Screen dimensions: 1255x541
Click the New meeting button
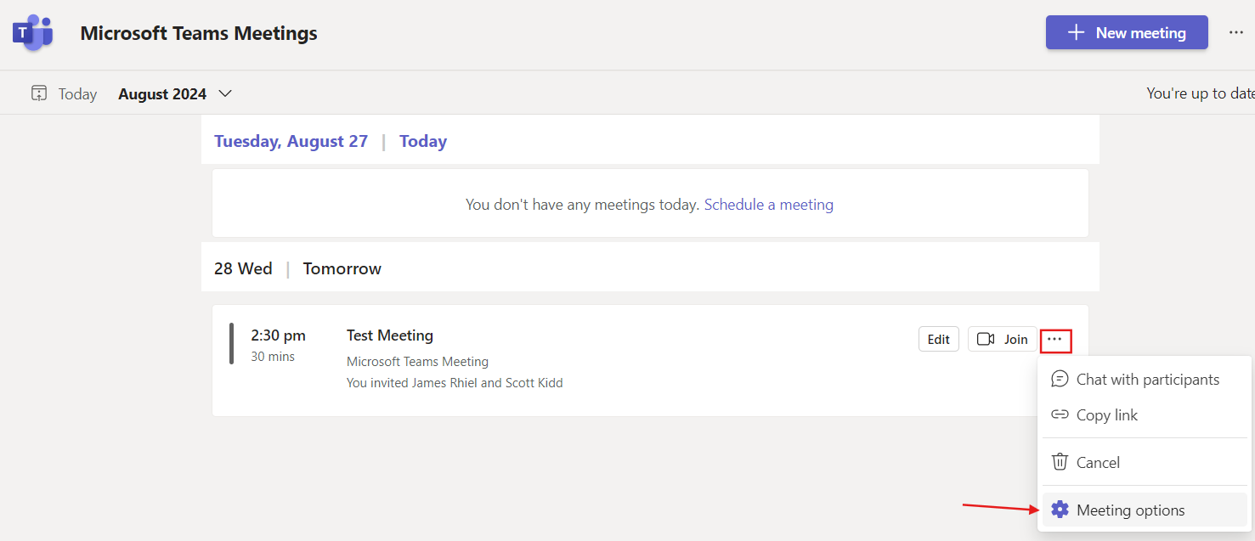point(1127,32)
